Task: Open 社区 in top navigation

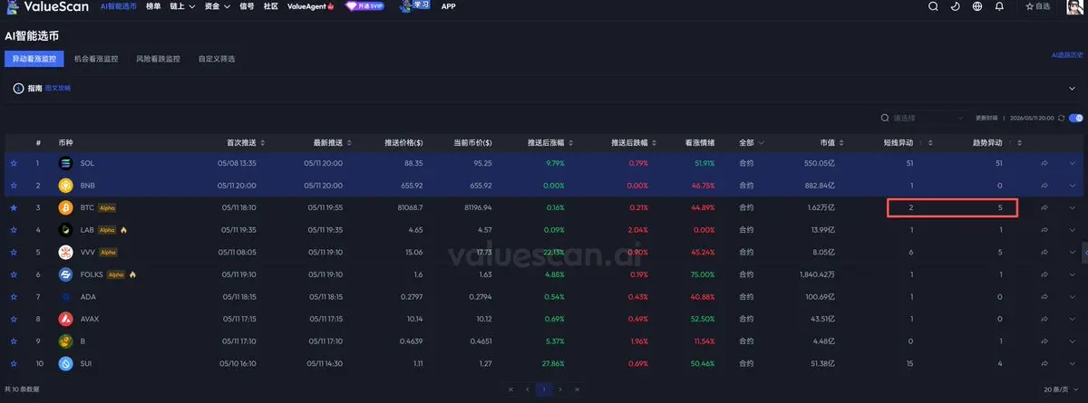Action: [271, 6]
